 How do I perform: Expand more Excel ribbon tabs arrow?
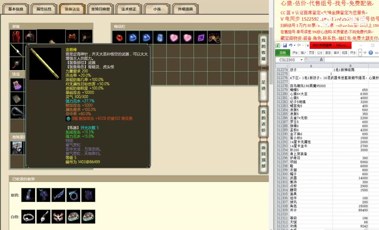coord(360,52)
